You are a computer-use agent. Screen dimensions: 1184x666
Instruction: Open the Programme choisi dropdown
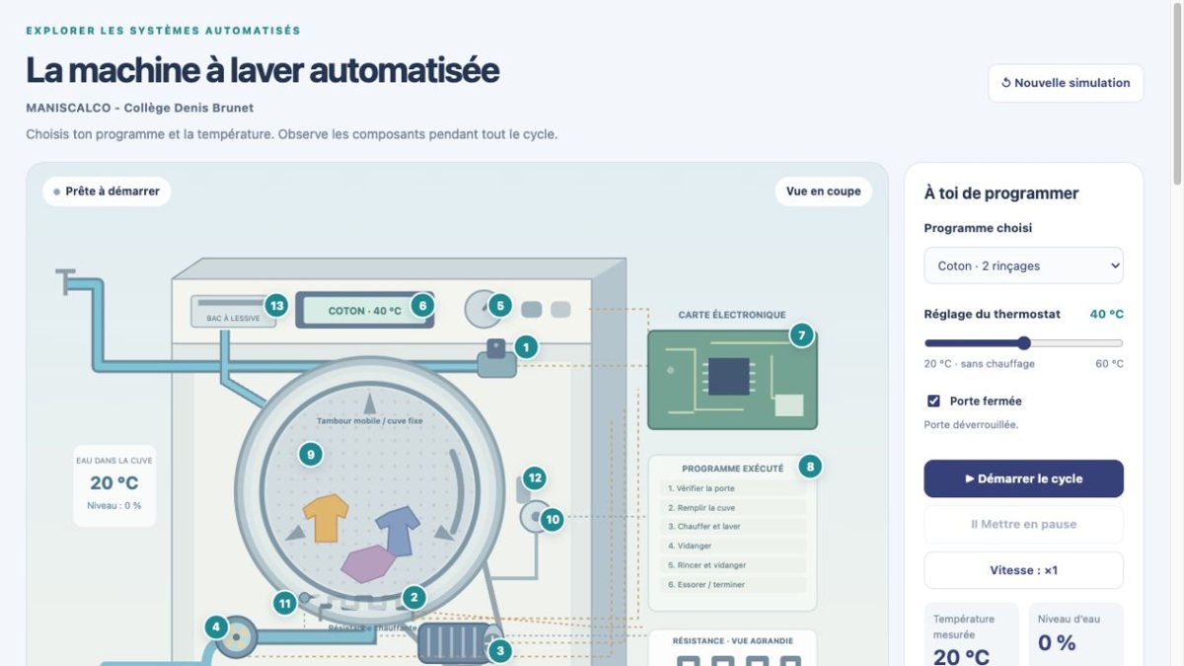tap(1023, 265)
